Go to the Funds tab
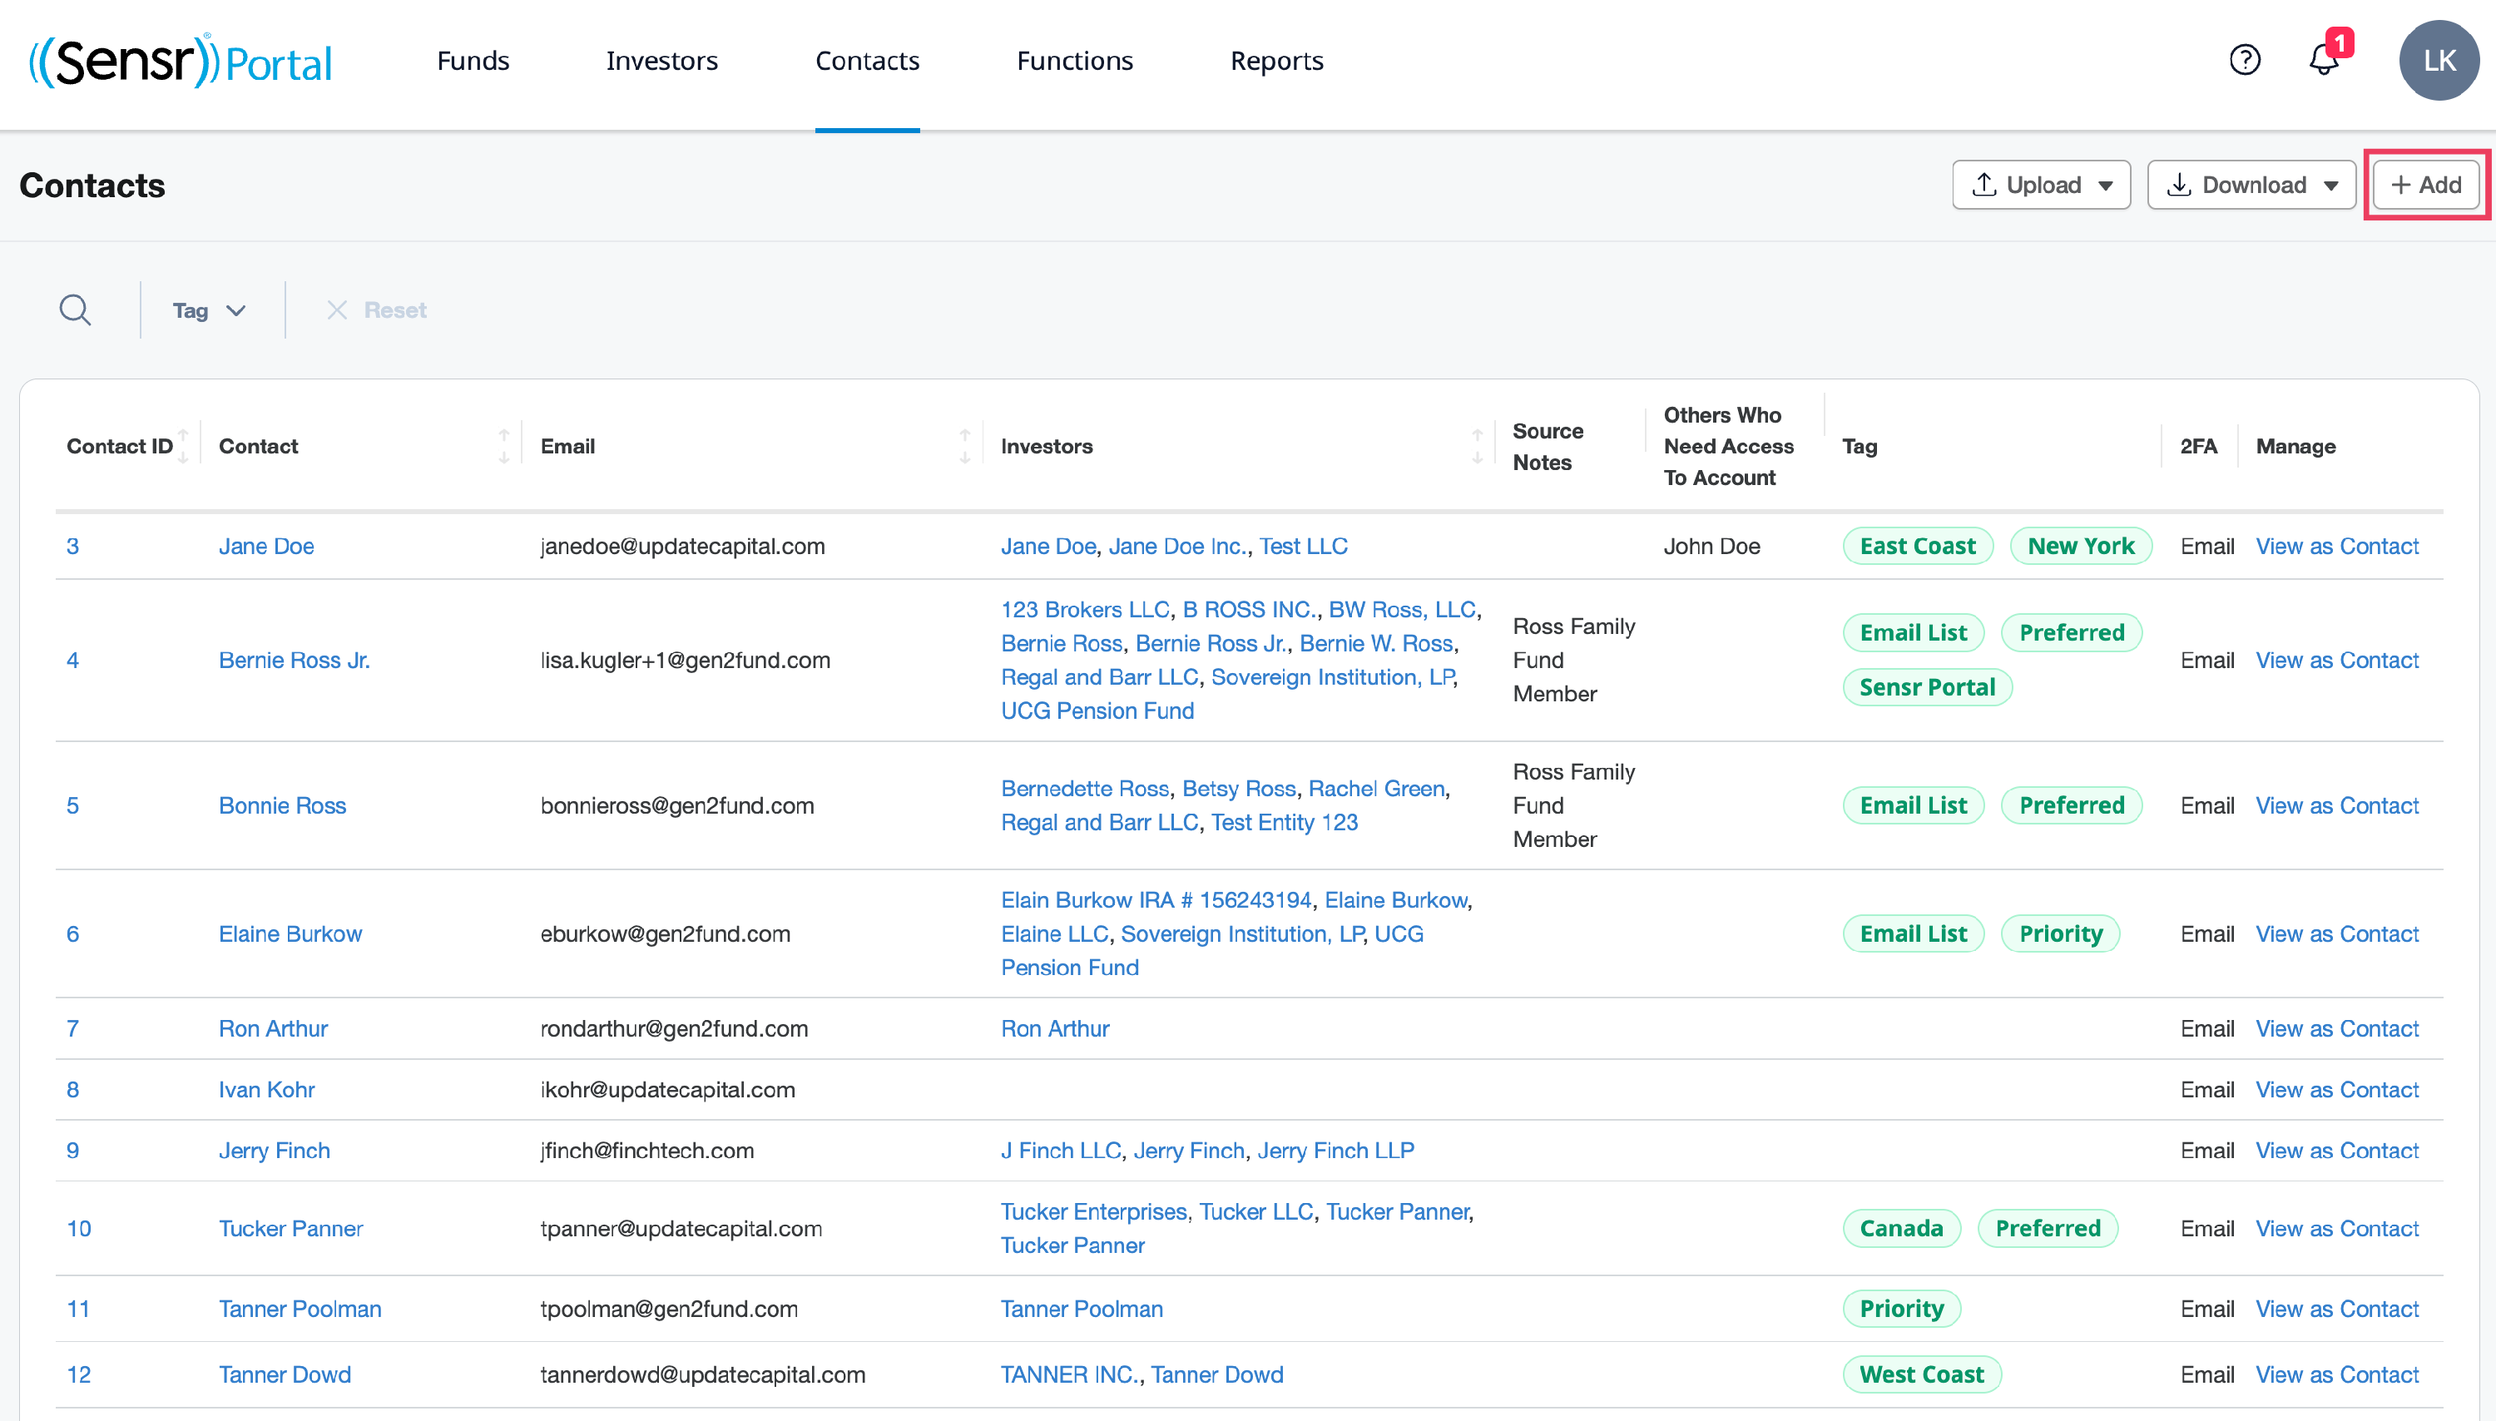The height and width of the screenshot is (1421, 2496). click(473, 61)
